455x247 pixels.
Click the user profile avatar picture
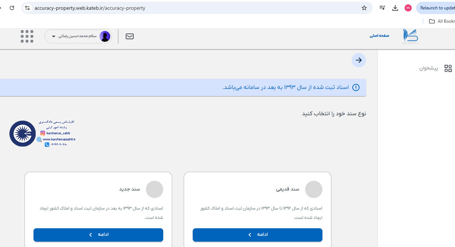(105, 36)
